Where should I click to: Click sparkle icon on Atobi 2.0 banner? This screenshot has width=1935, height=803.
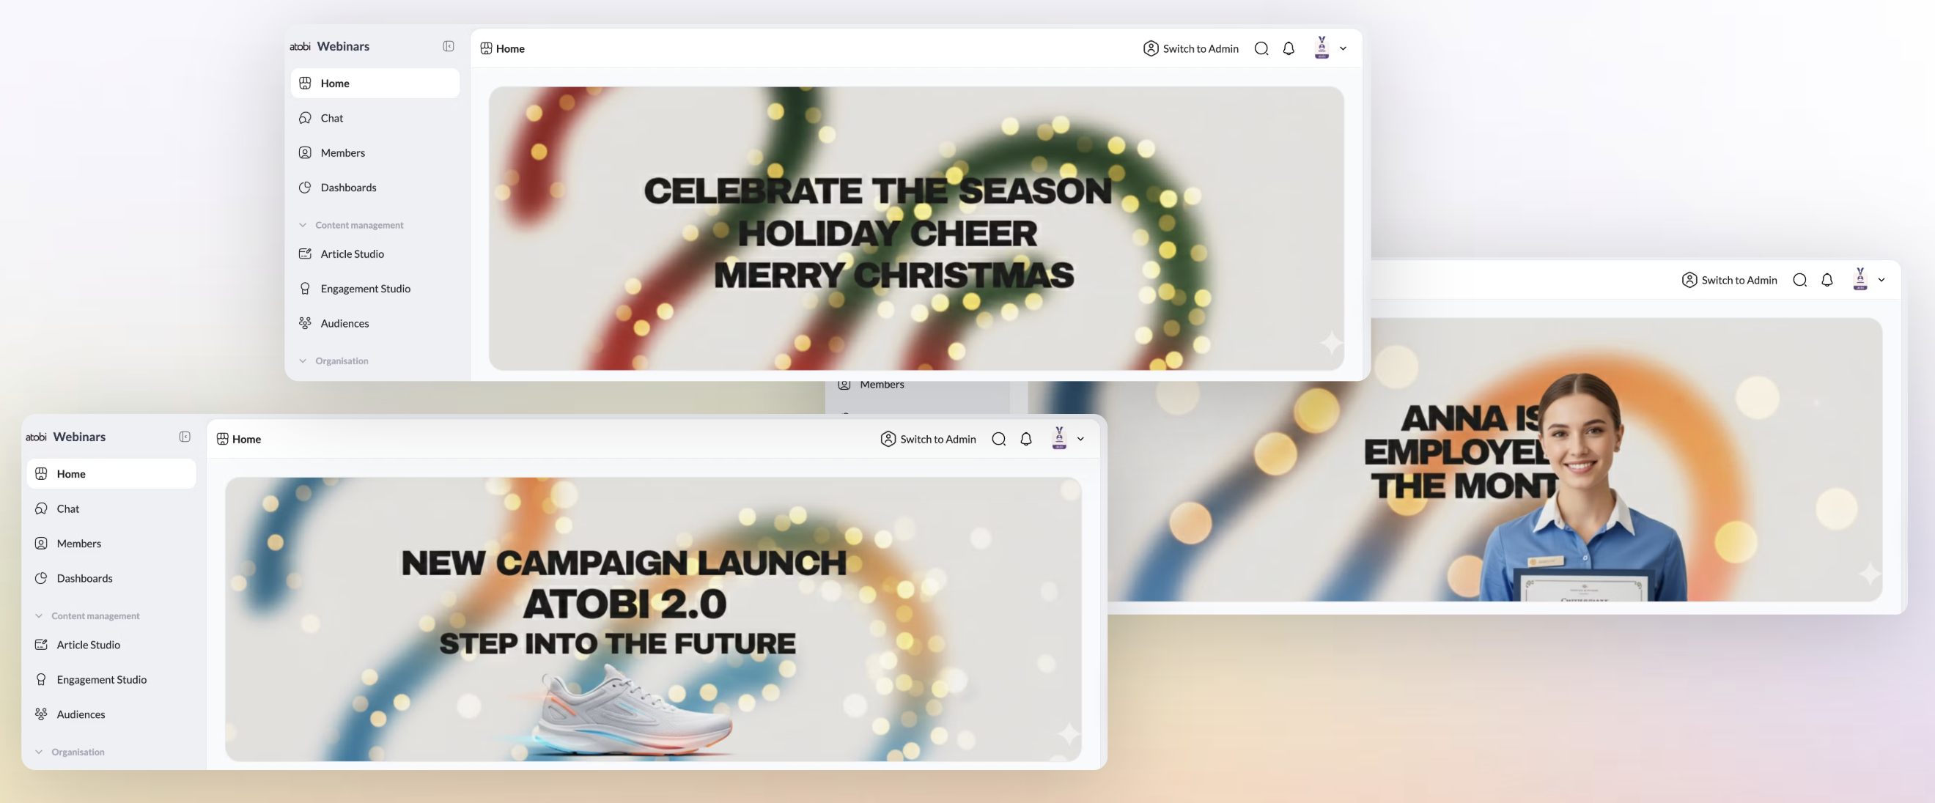[x=1068, y=733]
